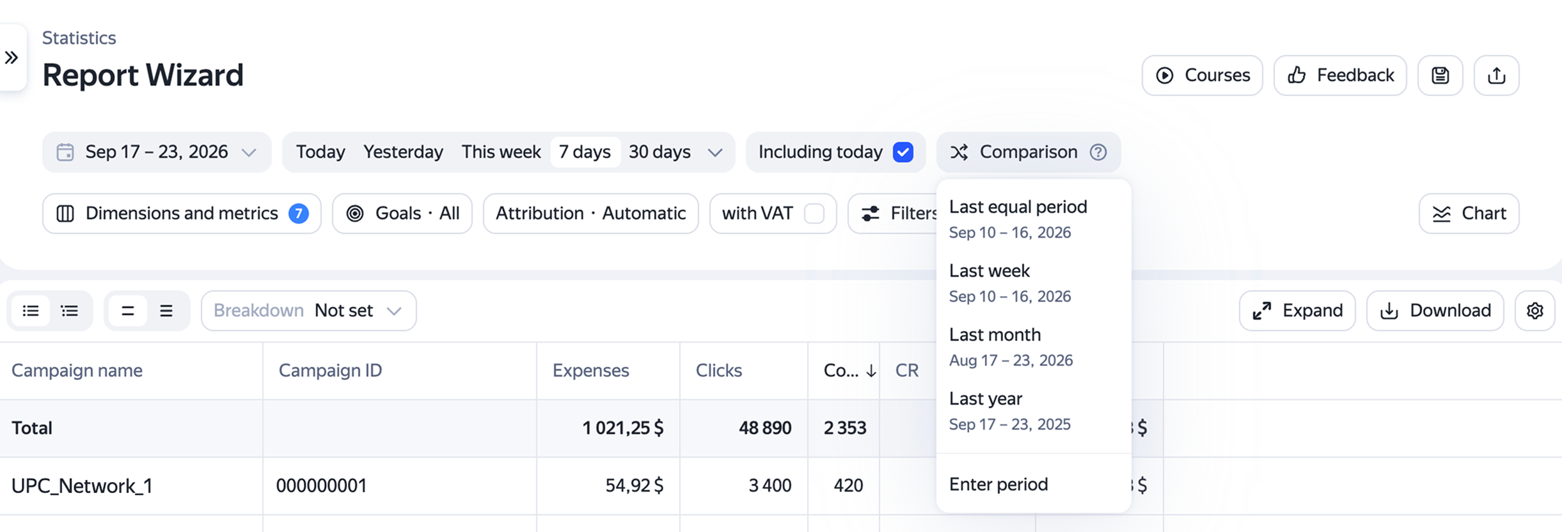Download the report table

tap(1435, 311)
